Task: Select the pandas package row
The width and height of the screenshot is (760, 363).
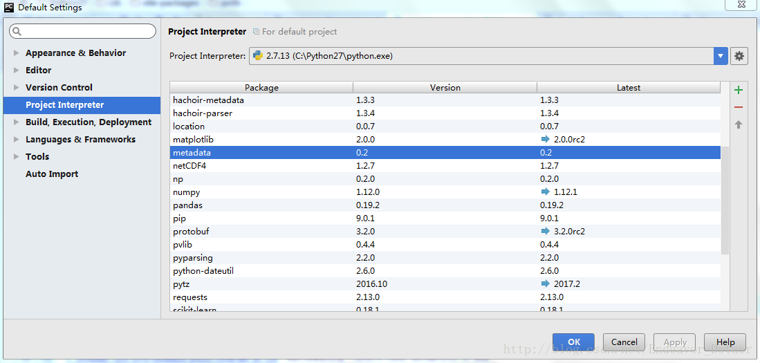Action: coord(445,205)
